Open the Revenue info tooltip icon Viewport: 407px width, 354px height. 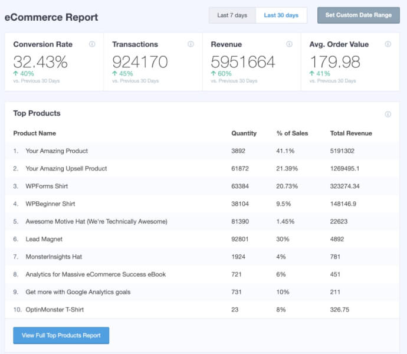click(x=289, y=44)
